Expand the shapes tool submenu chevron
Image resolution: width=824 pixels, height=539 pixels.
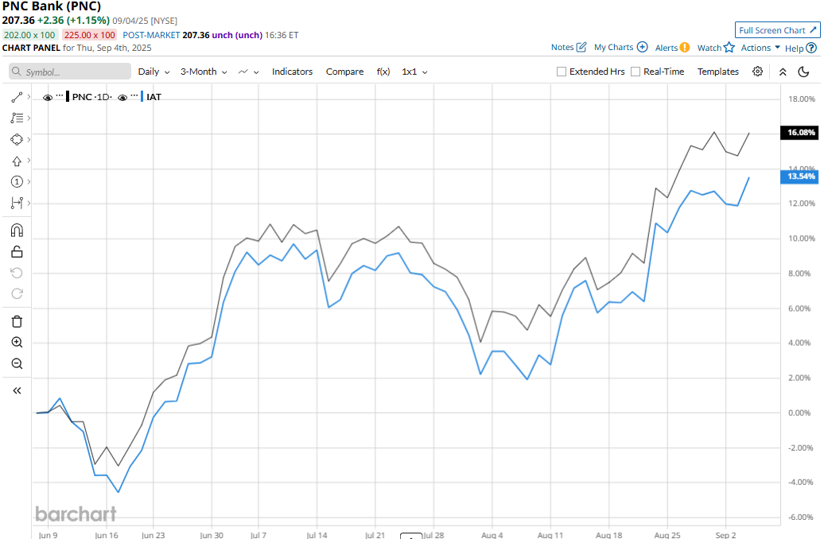[29, 139]
